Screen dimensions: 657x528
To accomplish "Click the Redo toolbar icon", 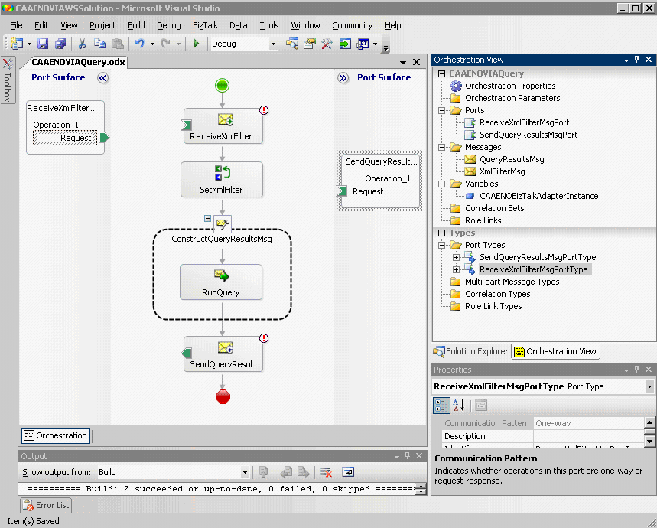I will pyautogui.click(x=166, y=44).
